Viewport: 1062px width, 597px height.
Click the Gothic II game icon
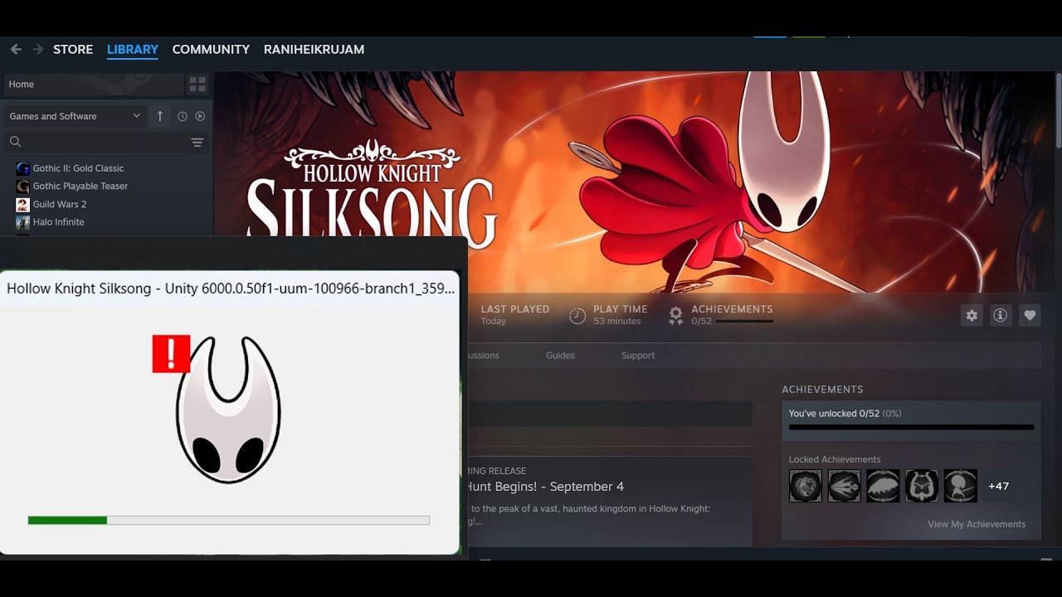(x=23, y=168)
